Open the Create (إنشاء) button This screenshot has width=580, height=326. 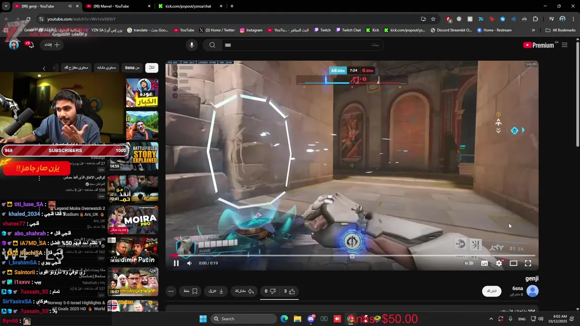click(x=52, y=45)
